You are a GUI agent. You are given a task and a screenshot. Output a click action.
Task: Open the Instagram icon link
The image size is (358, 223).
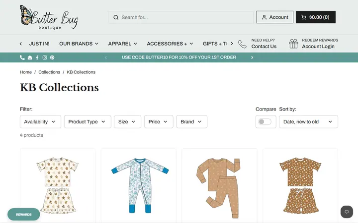pyautogui.click(x=45, y=57)
